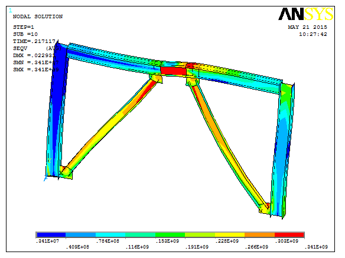Click the ANSYS logo
This screenshot has height=258, width=345.
306,14
